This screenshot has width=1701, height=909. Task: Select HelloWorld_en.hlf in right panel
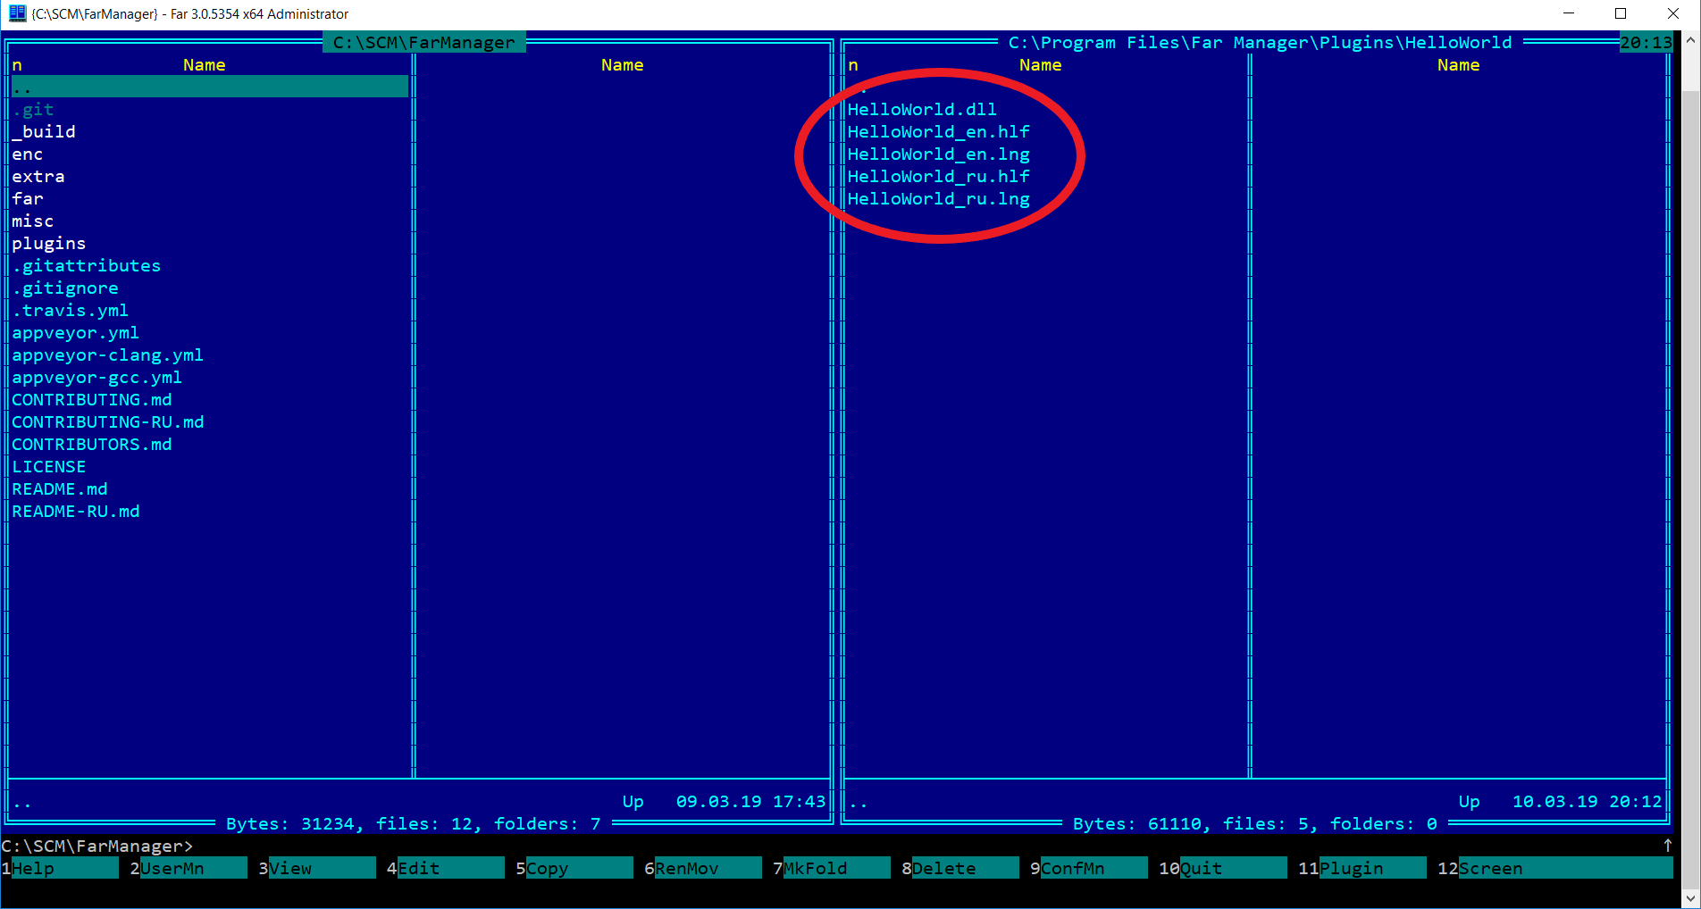point(938,131)
